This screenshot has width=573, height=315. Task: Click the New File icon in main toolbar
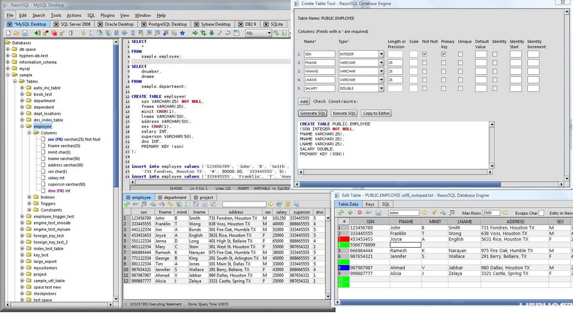[x=9, y=33]
